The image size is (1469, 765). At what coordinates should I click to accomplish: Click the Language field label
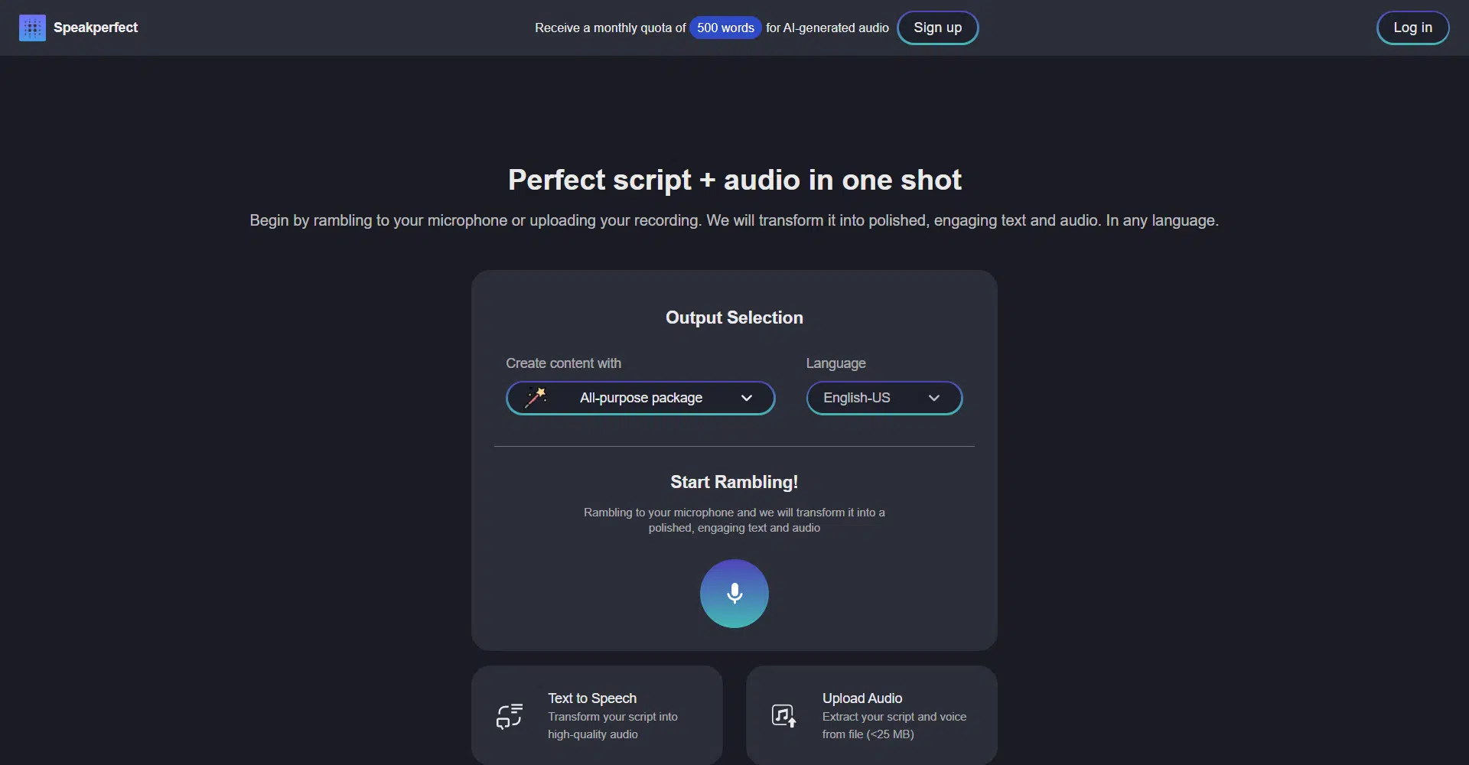pos(835,363)
